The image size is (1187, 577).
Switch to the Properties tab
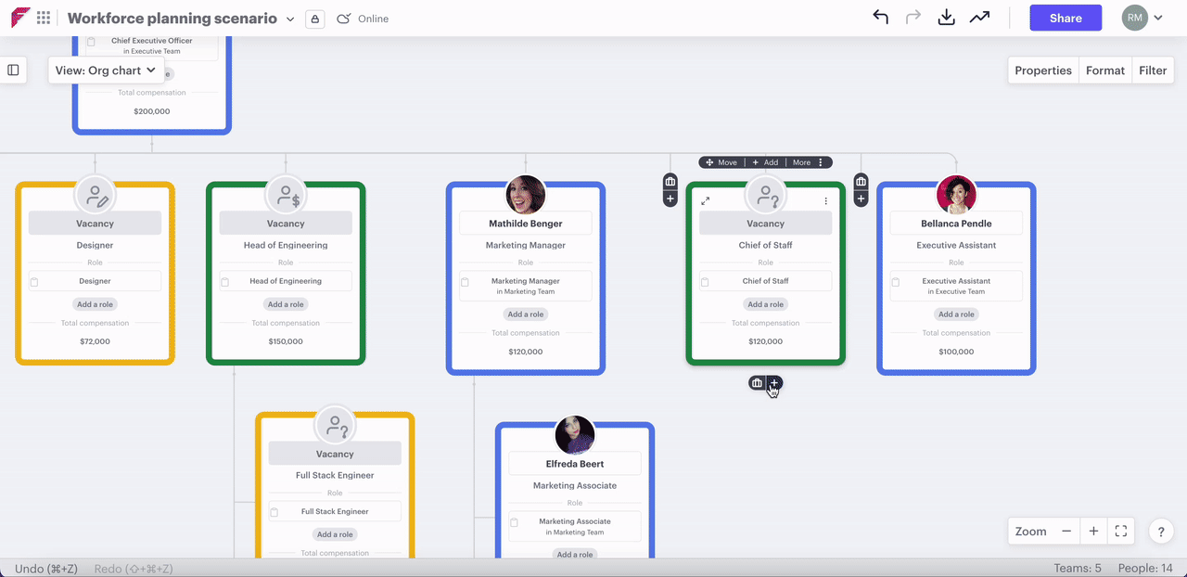tap(1042, 71)
